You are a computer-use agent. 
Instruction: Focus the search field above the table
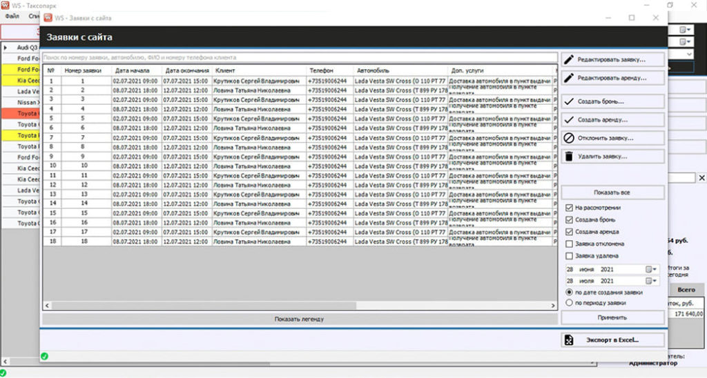(x=300, y=58)
